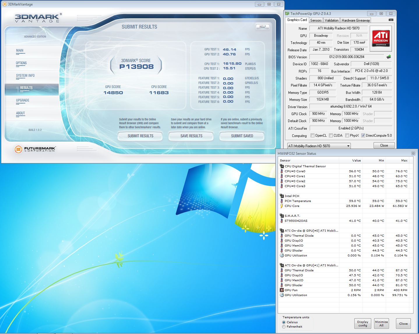The width and height of the screenshot is (419, 334).
Task: Click the SAVE RESULTS button
Action: click(x=191, y=136)
